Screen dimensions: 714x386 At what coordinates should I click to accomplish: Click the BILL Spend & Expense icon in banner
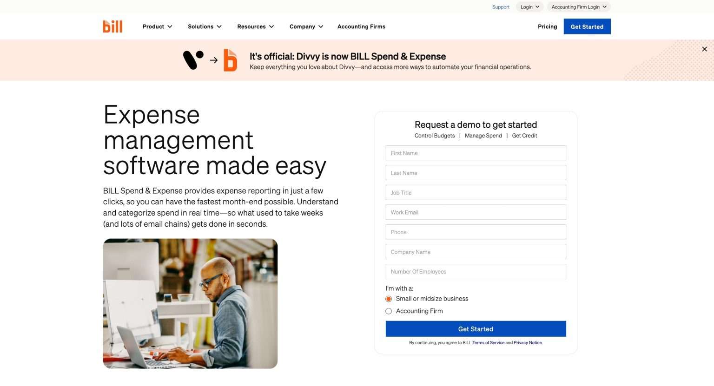click(x=231, y=60)
